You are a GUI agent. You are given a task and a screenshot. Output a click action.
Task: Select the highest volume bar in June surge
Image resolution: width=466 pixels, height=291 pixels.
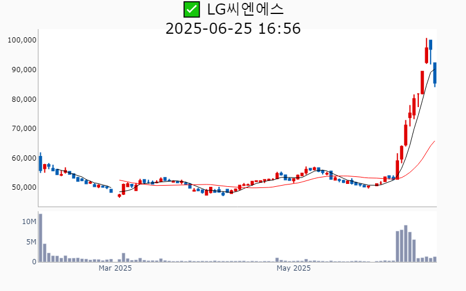pos(405,243)
